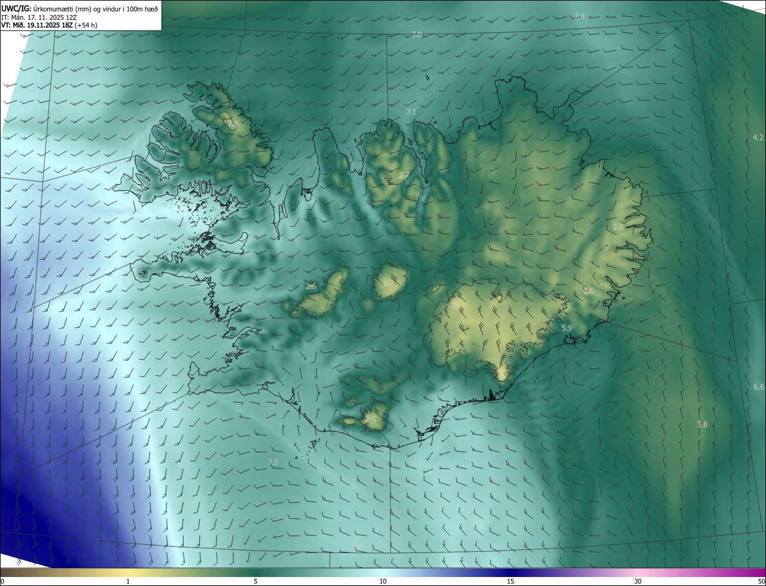Click the title "Úrkomumætti (mm) og vindur í 100m hæð"
Screen dimensions: 766x586
(x=95, y=8)
